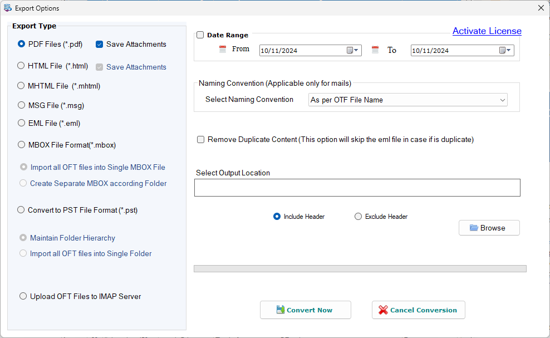Viewport: 550px width, 338px height.
Task: Select HTML File export type
Action: 21,66
